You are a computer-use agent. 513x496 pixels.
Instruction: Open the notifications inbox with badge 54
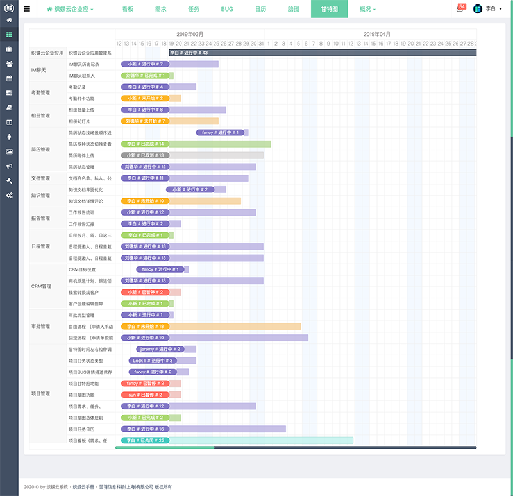pos(460,9)
